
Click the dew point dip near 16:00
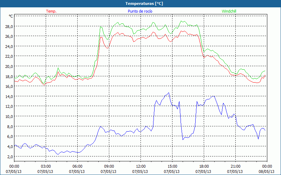(x=183, y=139)
